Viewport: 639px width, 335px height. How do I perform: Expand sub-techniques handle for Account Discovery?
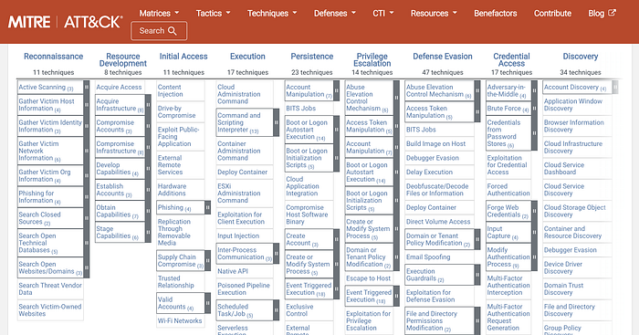pos(615,88)
